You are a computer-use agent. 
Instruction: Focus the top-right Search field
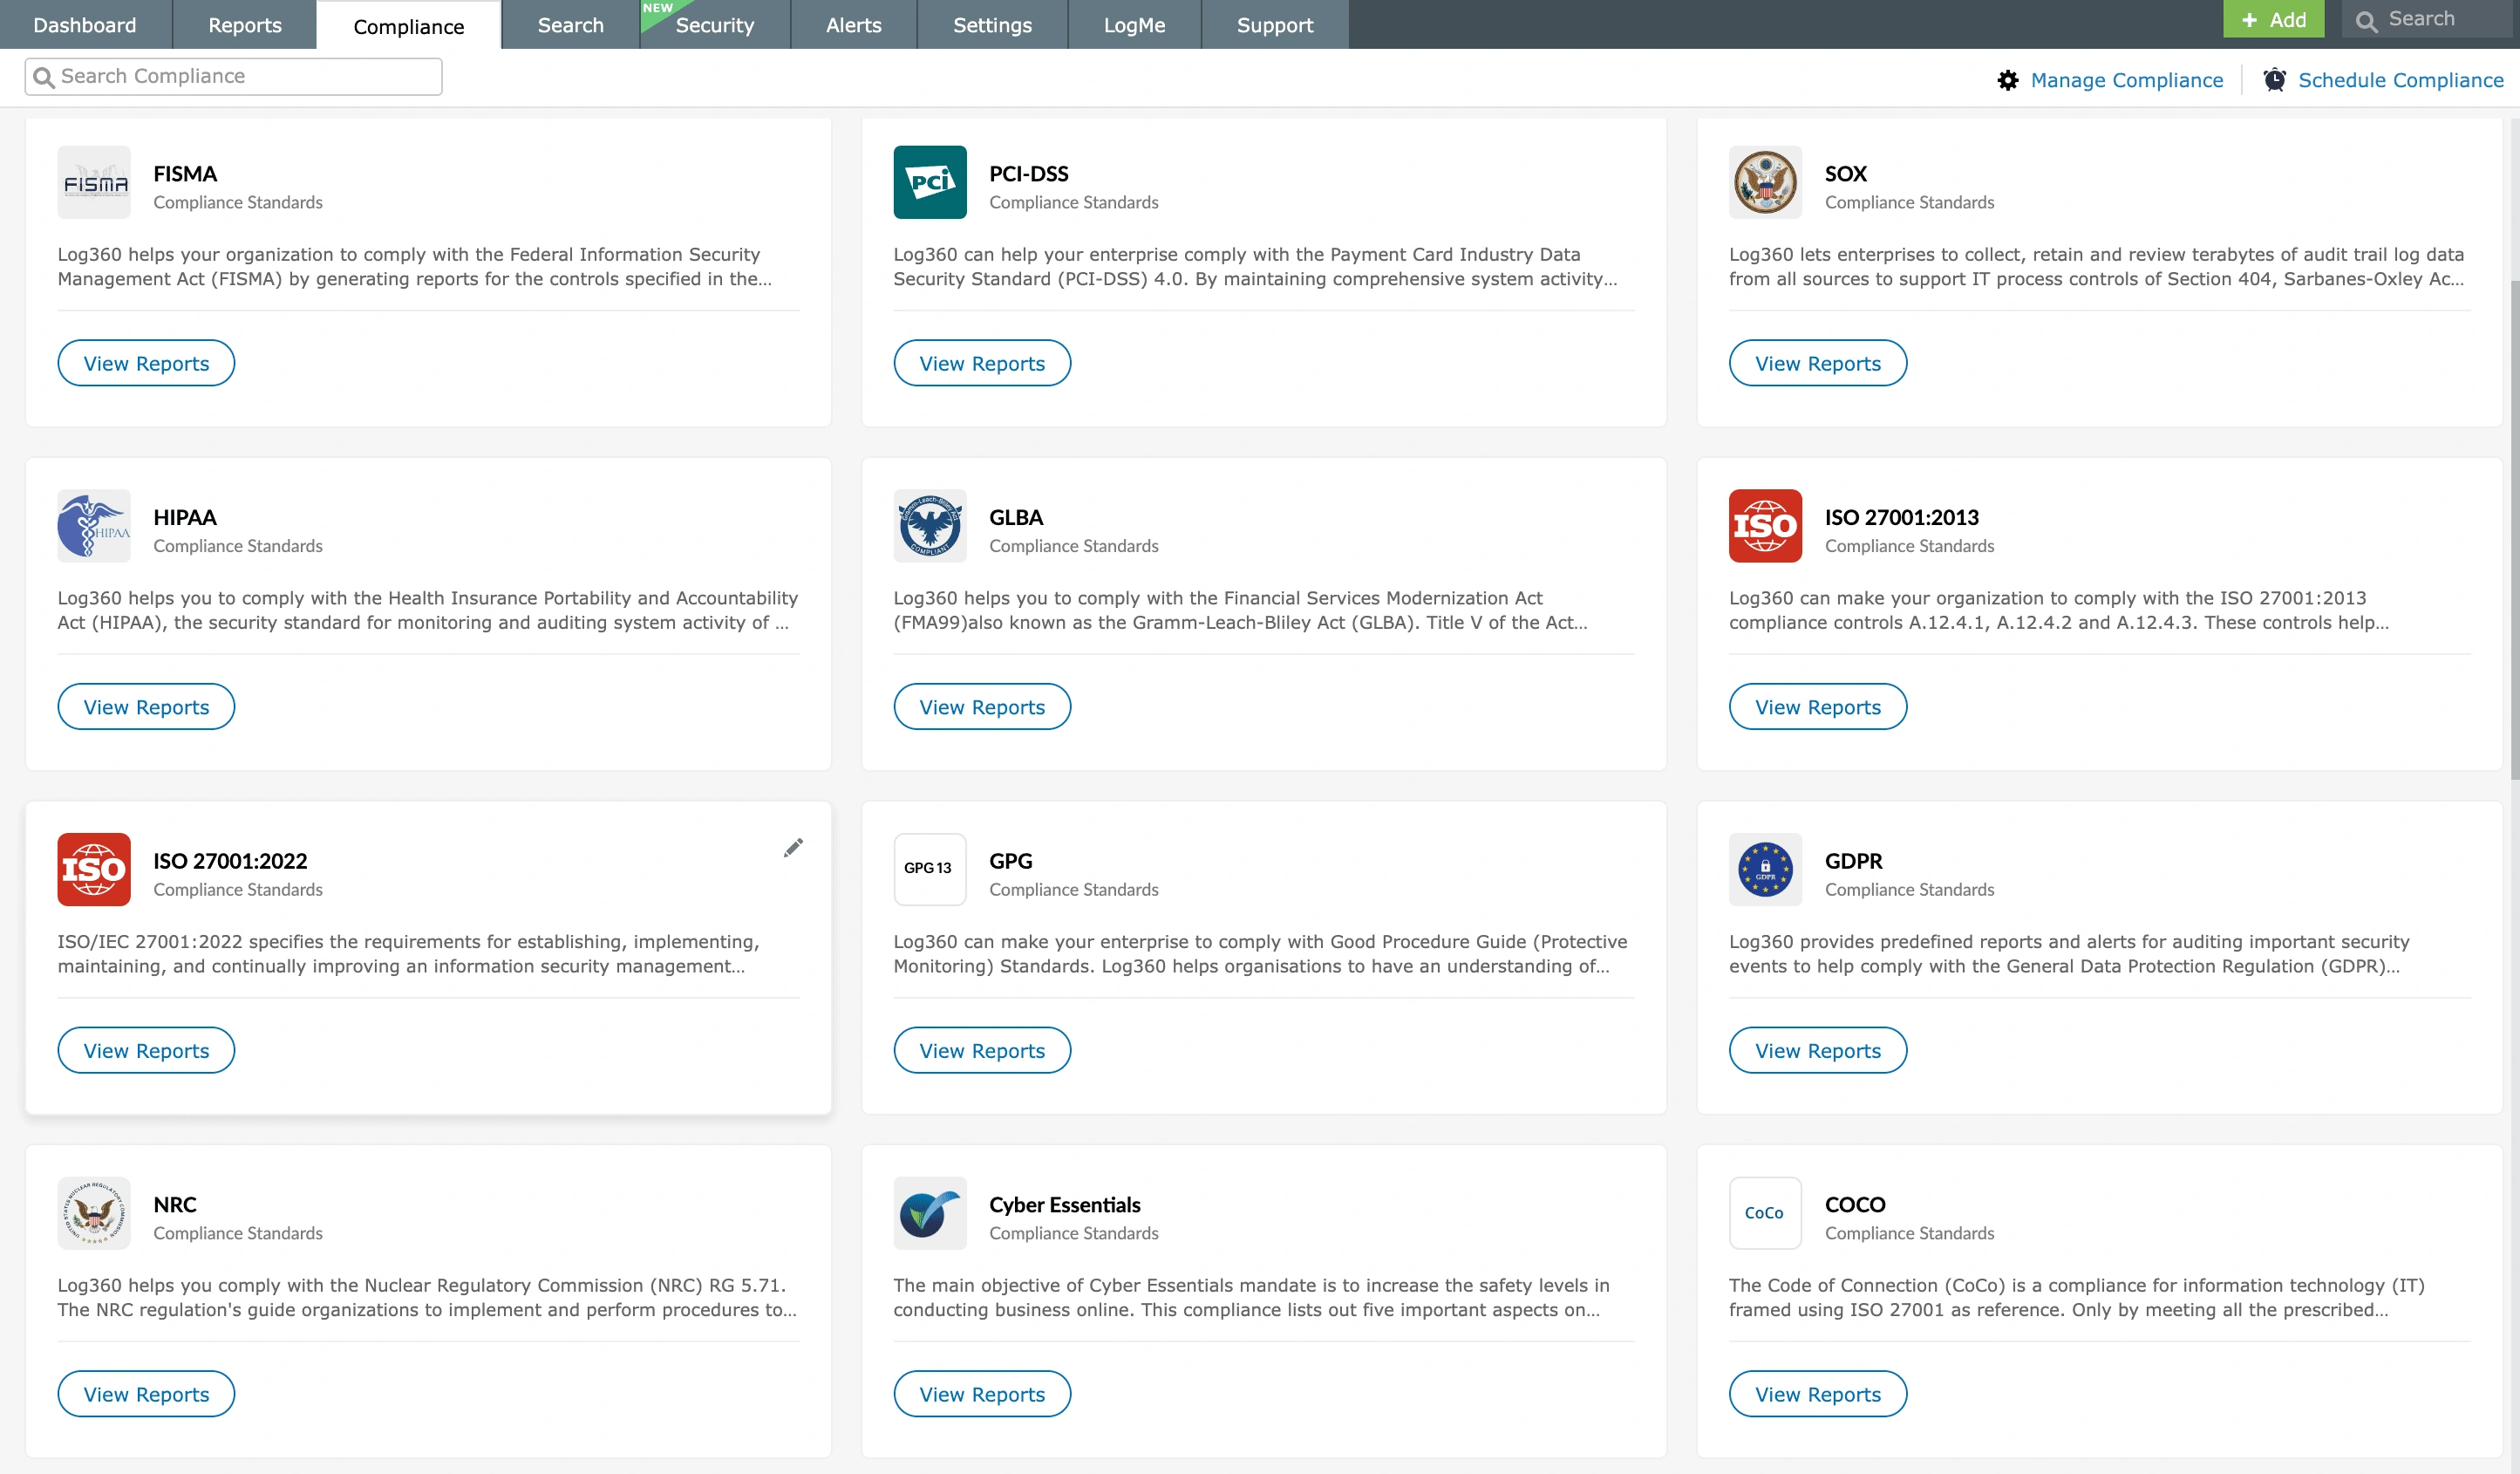pos(2427,19)
